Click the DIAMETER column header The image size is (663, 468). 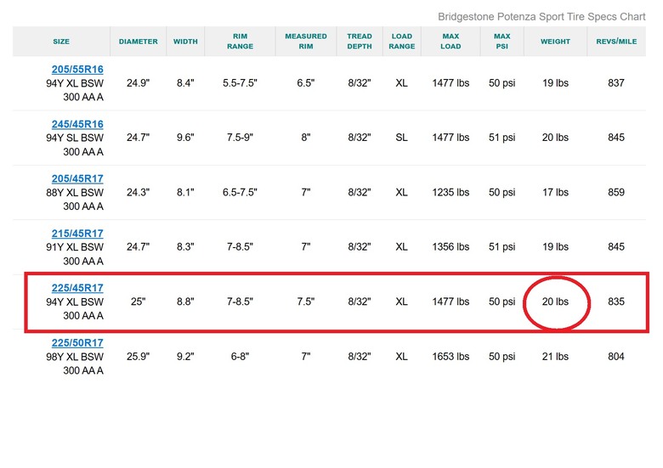click(139, 42)
